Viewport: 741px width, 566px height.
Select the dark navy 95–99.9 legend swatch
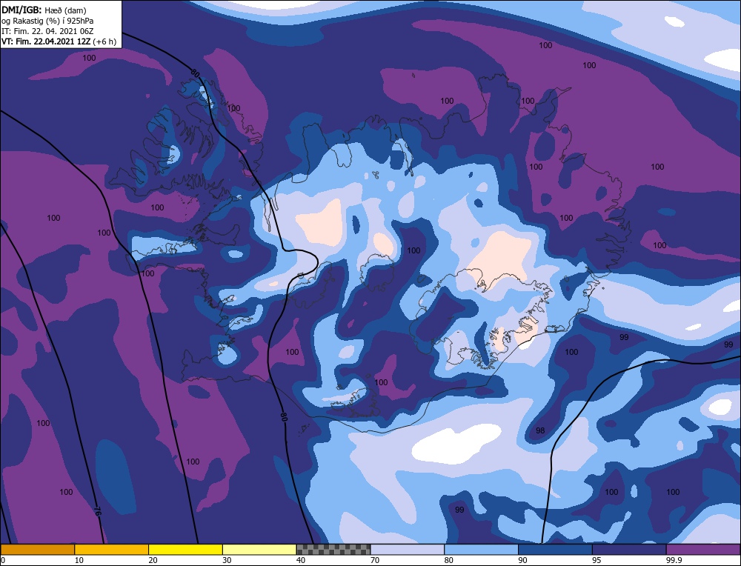click(x=629, y=550)
